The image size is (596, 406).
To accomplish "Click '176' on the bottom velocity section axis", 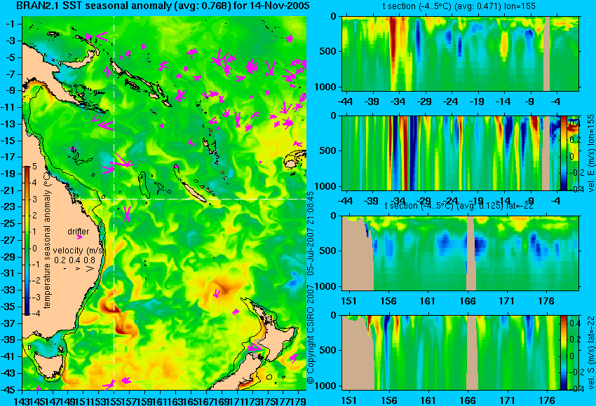I will (x=547, y=400).
